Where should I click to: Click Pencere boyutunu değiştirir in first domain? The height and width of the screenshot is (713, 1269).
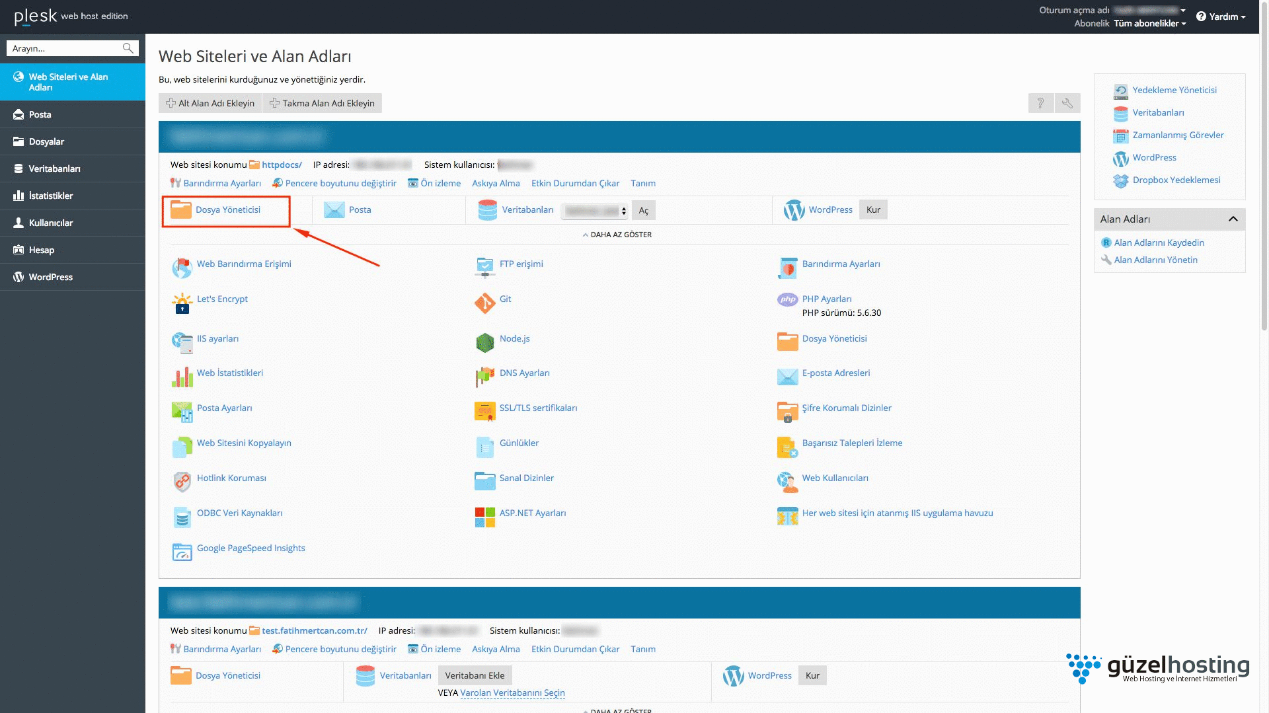click(x=340, y=183)
